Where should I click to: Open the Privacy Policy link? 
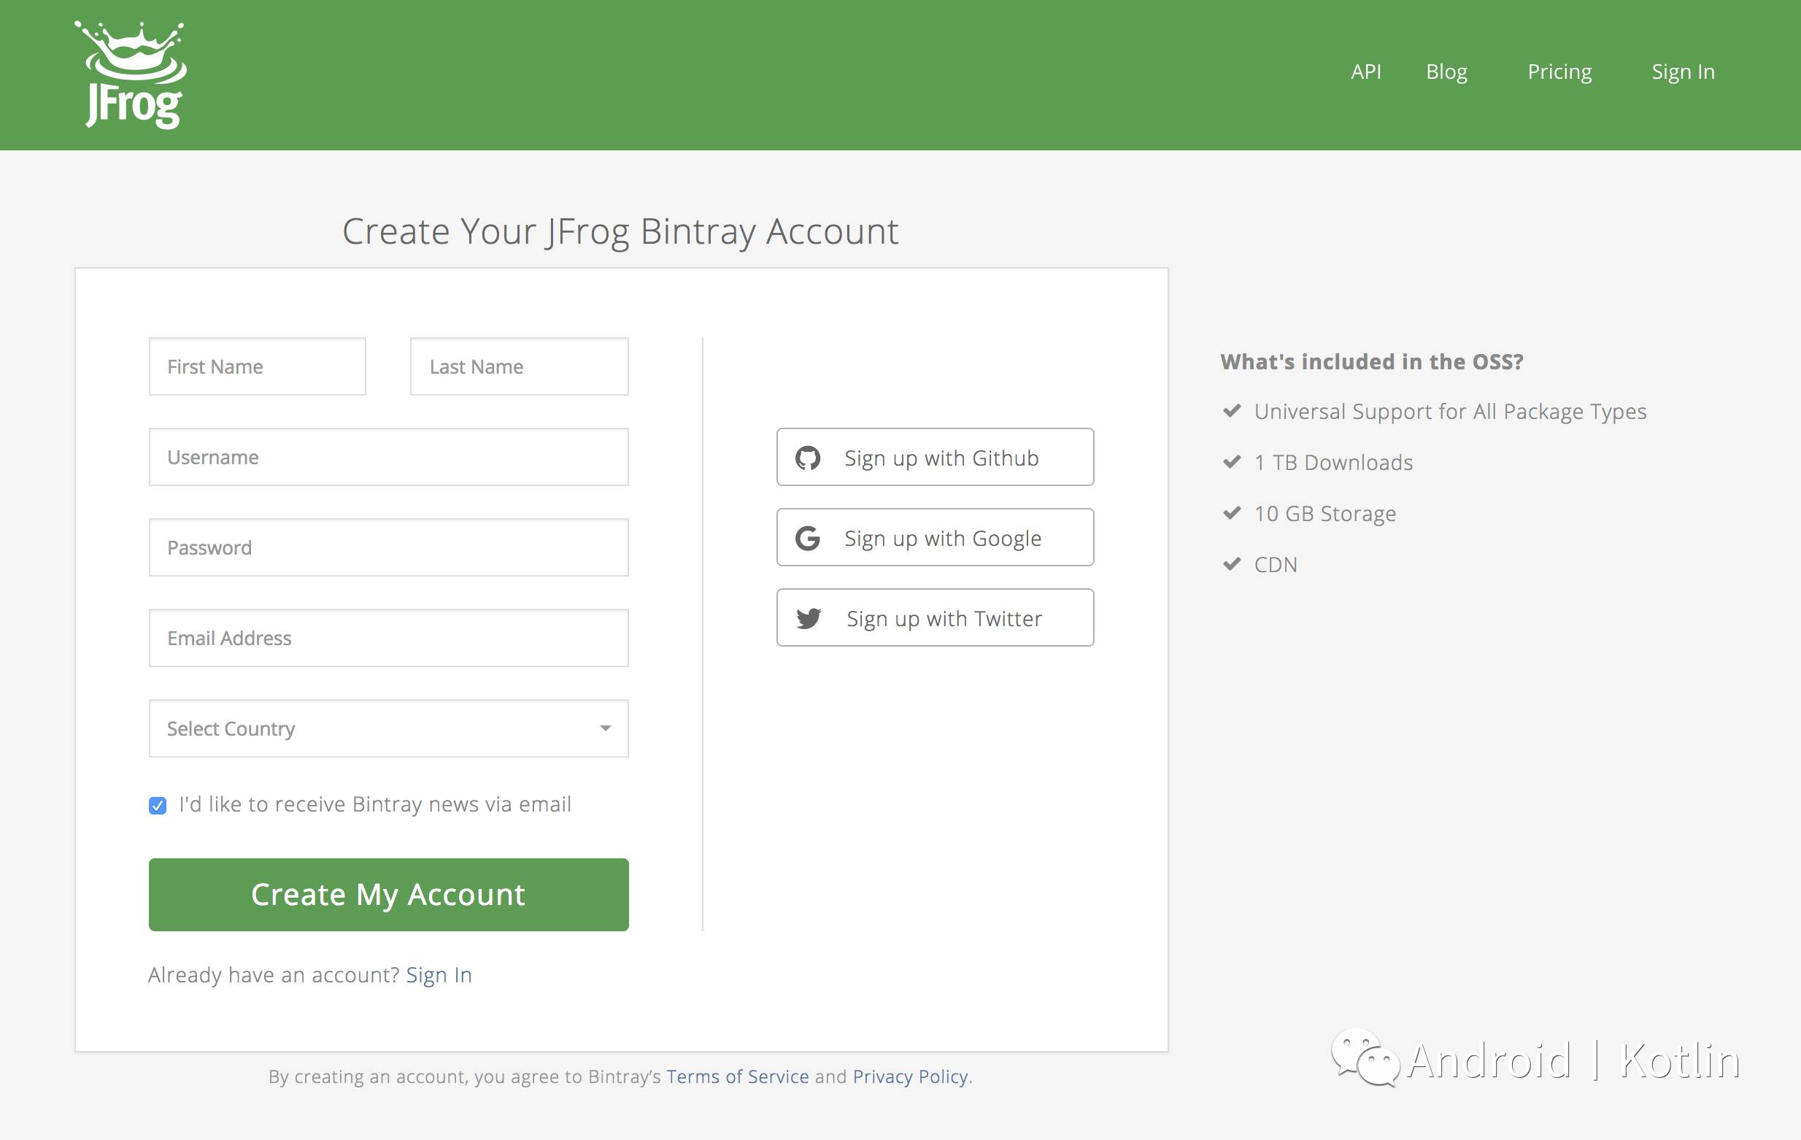(x=910, y=1077)
